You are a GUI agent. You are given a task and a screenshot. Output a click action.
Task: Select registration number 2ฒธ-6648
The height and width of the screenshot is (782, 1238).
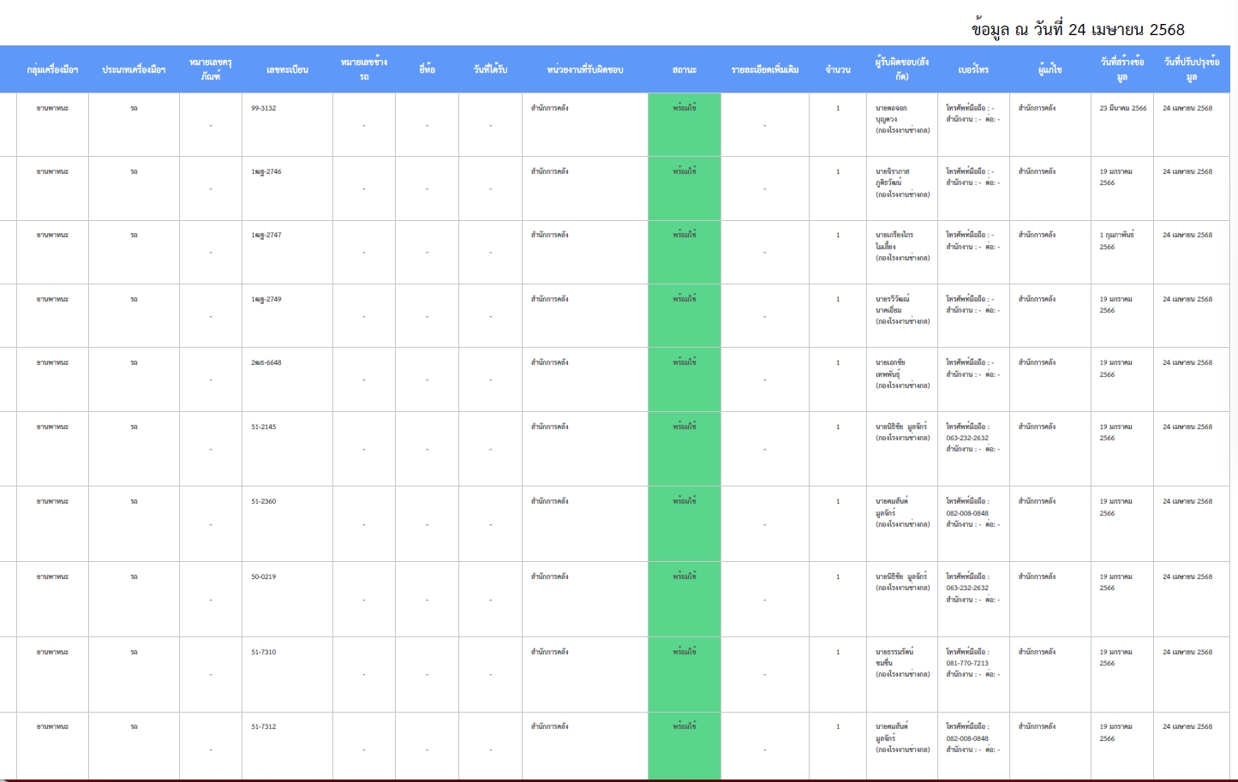[266, 362]
